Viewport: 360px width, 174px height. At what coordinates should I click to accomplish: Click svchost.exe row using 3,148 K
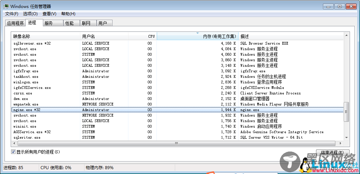click(x=178, y=66)
